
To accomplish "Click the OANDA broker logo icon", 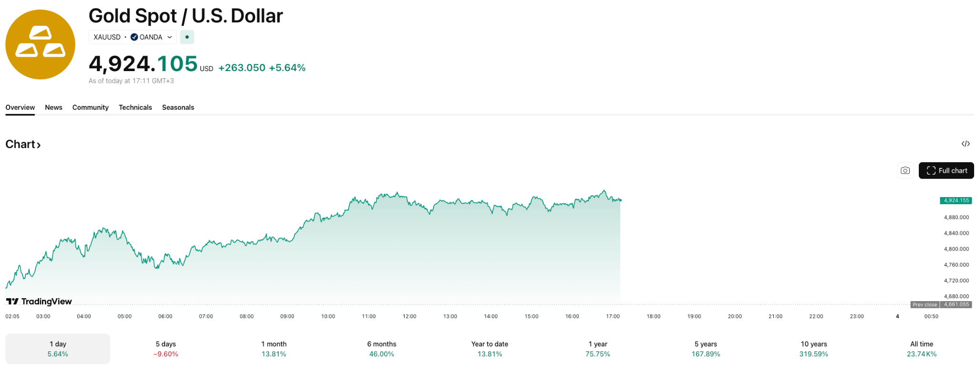I will pyautogui.click(x=135, y=37).
